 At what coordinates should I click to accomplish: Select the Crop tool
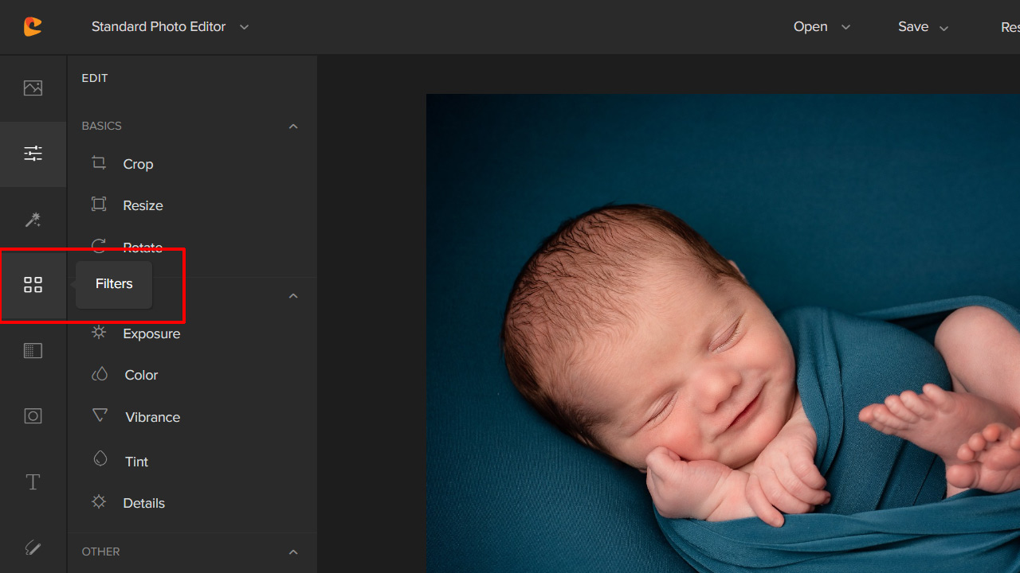tap(137, 164)
